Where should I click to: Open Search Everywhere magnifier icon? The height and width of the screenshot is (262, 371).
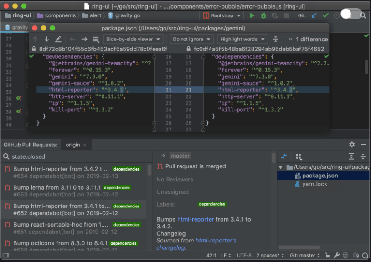[x=363, y=15]
